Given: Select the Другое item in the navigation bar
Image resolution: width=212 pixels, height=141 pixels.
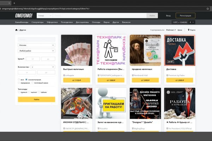Looking at the screenshot, I should tap(116, 23).
